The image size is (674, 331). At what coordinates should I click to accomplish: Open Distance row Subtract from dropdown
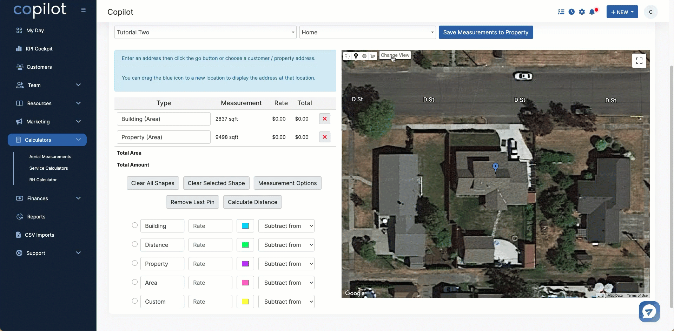point(286,245)
